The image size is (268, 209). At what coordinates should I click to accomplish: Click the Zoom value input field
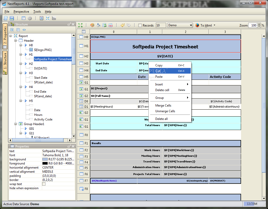pos(253,25)
